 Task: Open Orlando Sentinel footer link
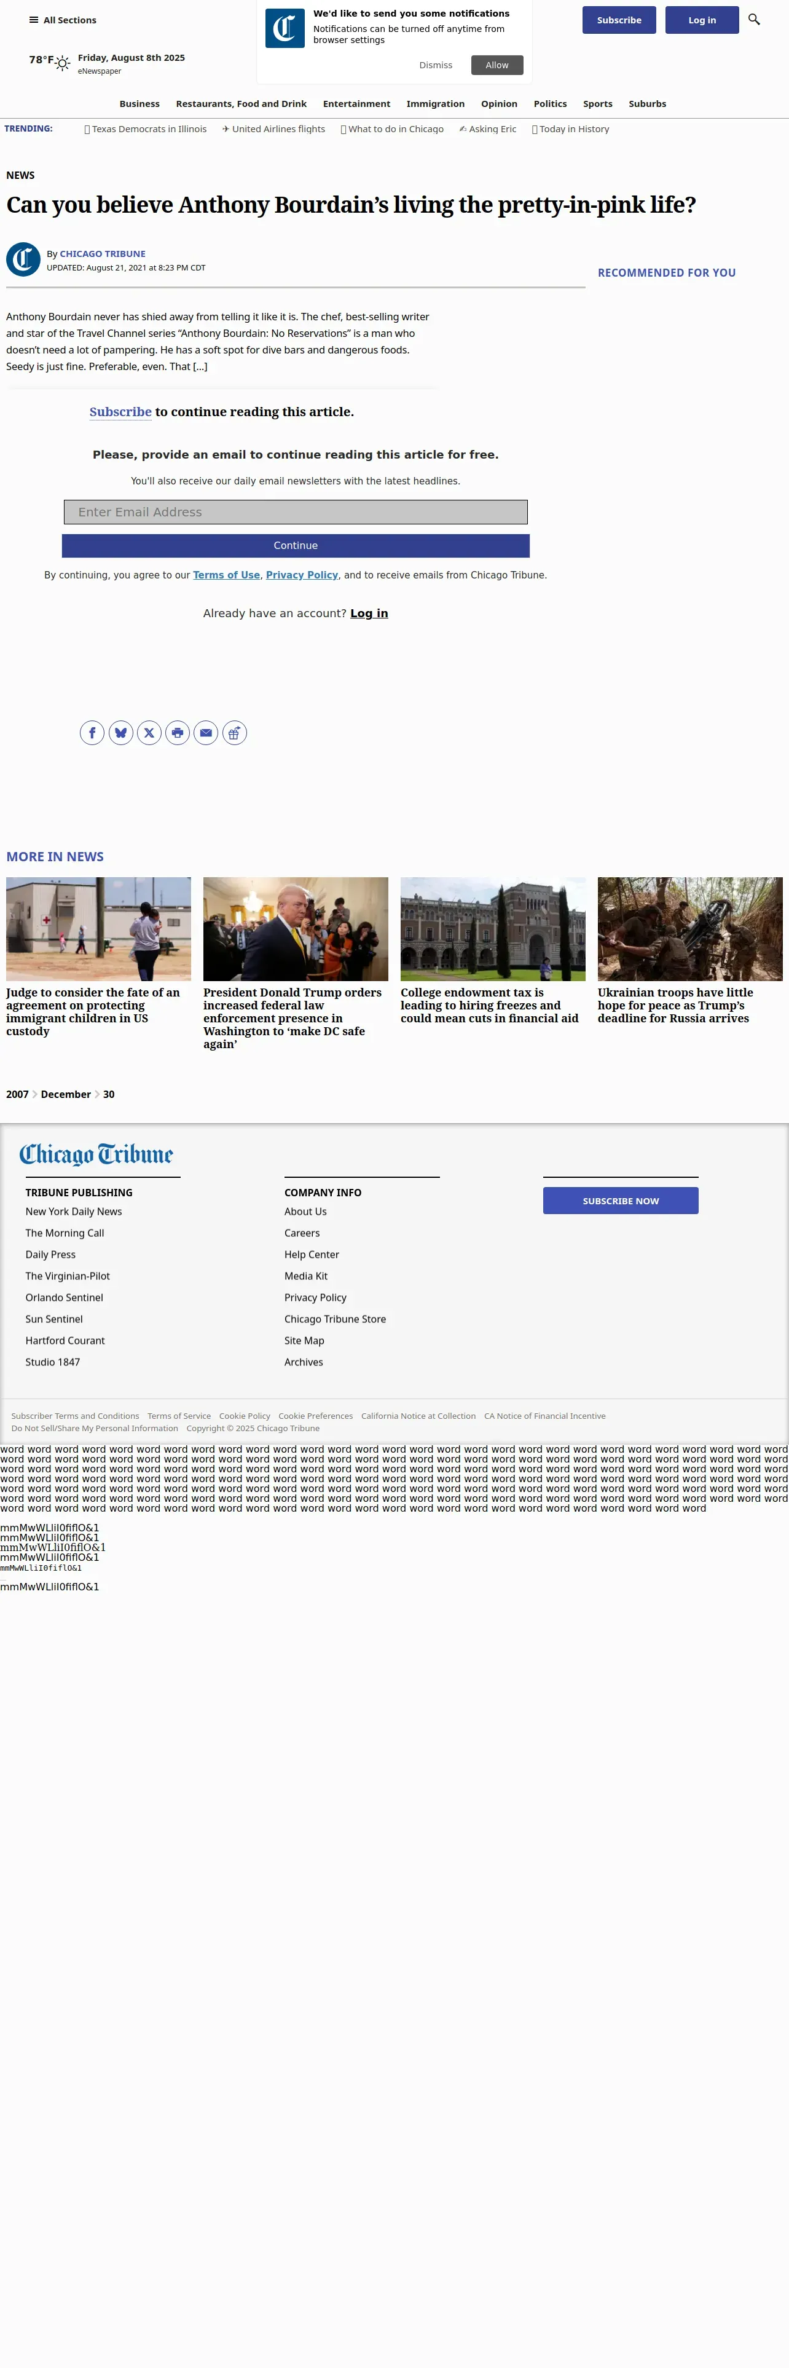[x=65, y=1297]
